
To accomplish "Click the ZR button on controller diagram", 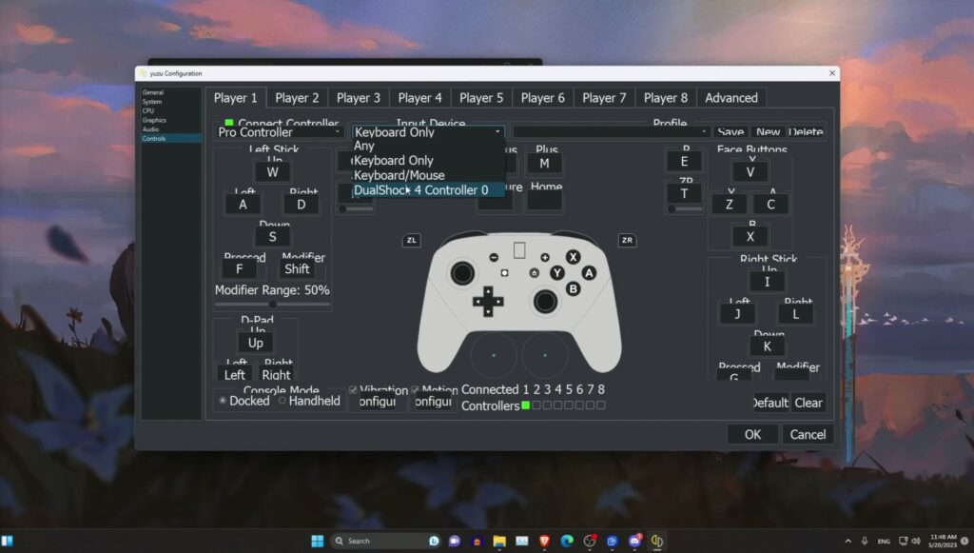I will pyautogui.click(x=627, y=241).
